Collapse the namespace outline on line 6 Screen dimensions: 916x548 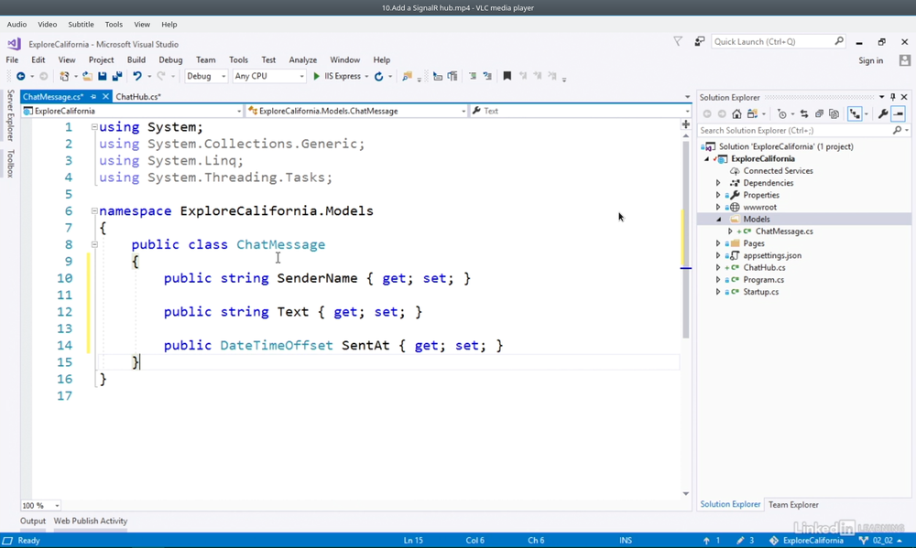click(x=94, y=210)
